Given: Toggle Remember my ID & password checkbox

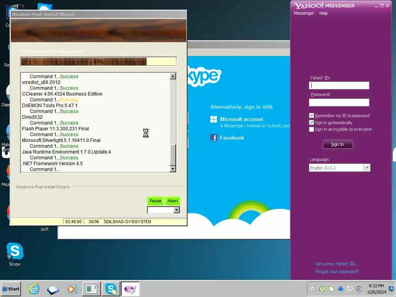Looking at the screenshot, I should click(x=311, y=115).
